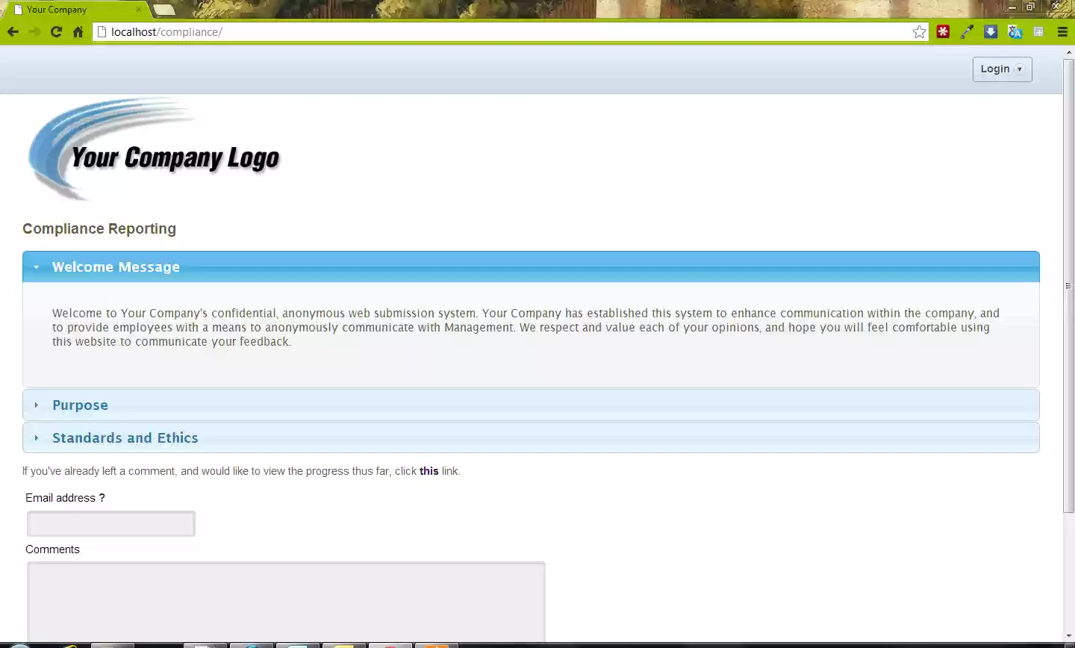Focus the Email address input field

[x=110, y=523]
